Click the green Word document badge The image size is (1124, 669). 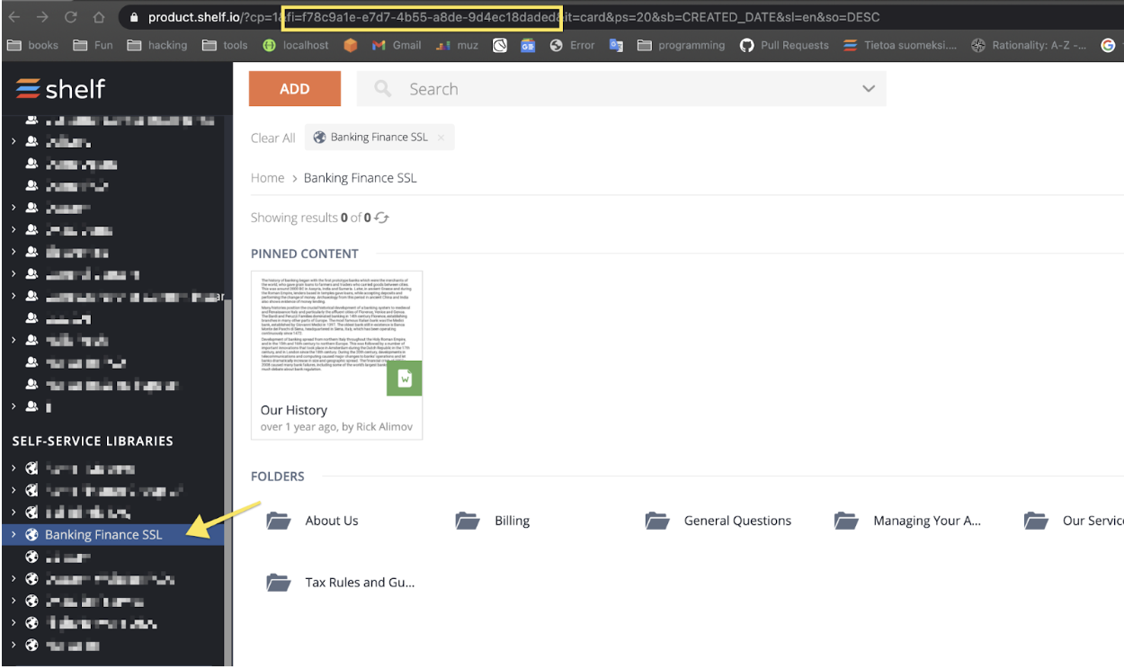pyautogui.click(x=405, y=379)
